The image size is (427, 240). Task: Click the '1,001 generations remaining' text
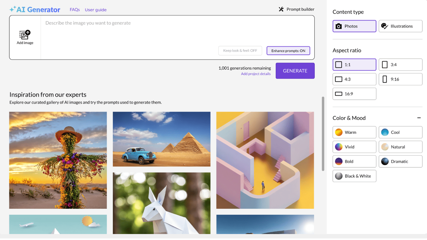pos(245,68)
